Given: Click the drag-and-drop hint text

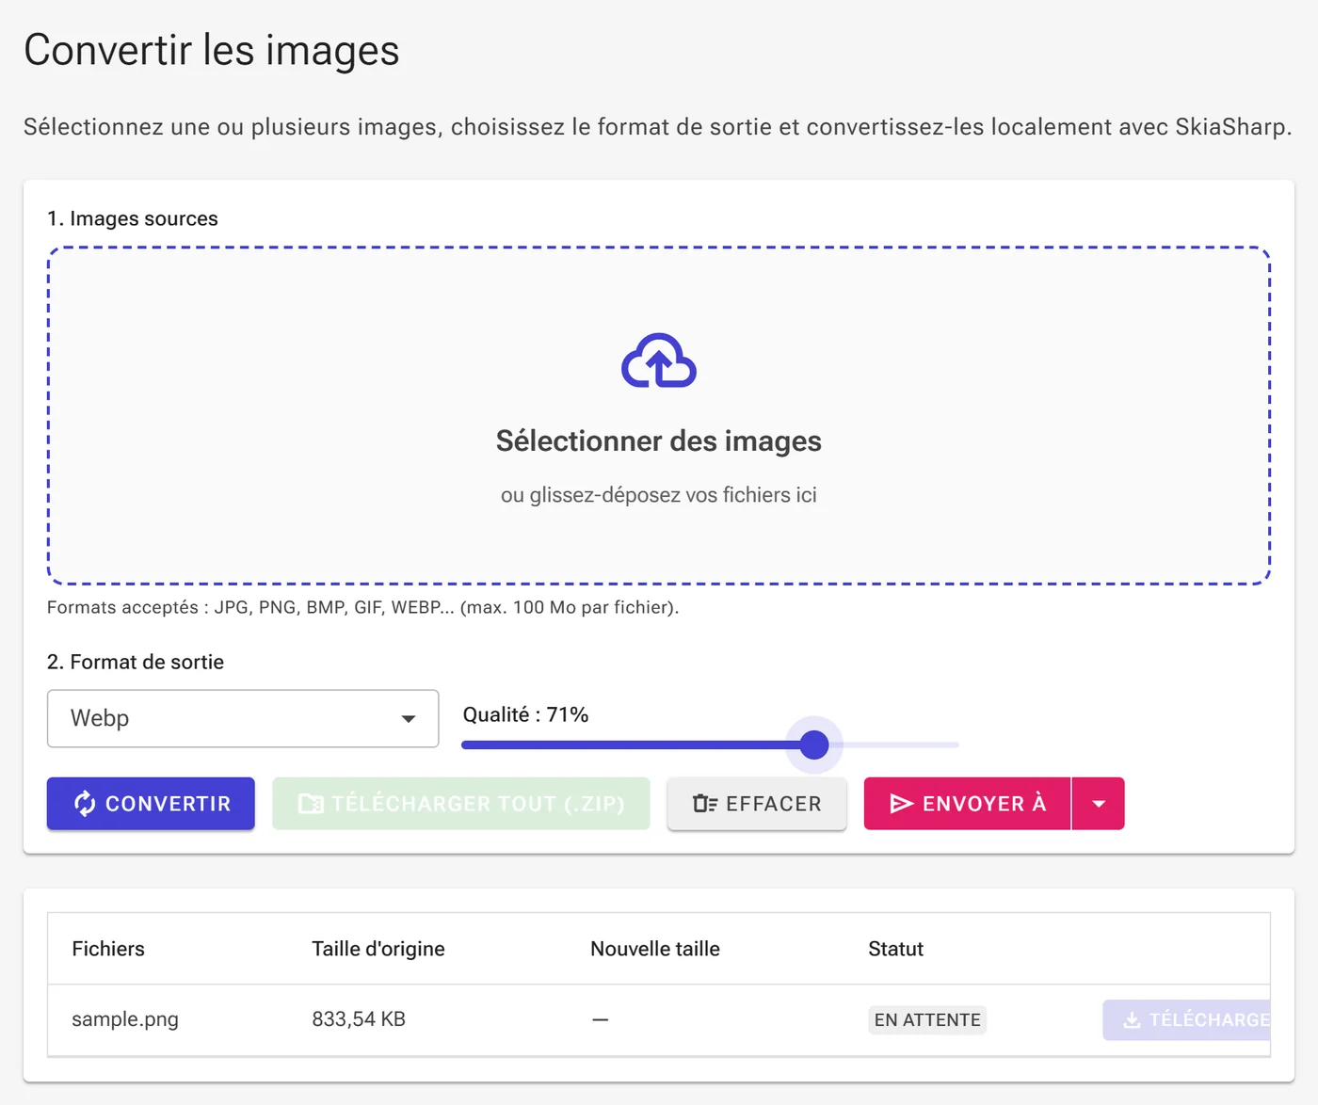Looking at the screenshot, I should [x=659, y=495].
